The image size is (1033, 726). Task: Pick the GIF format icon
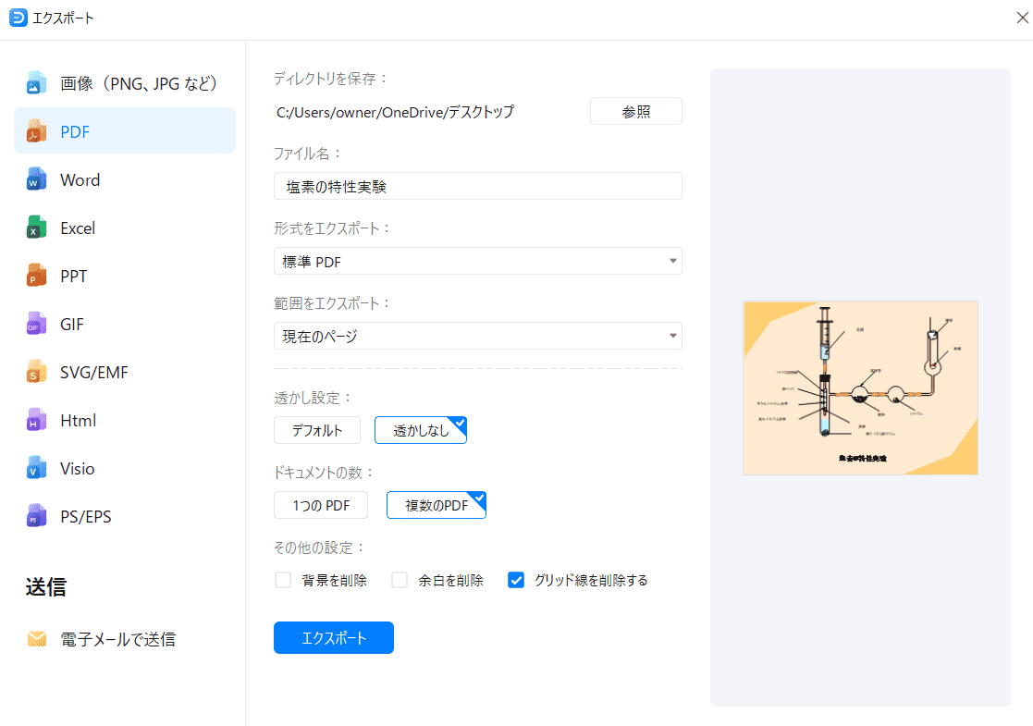[x=37, y=325]
